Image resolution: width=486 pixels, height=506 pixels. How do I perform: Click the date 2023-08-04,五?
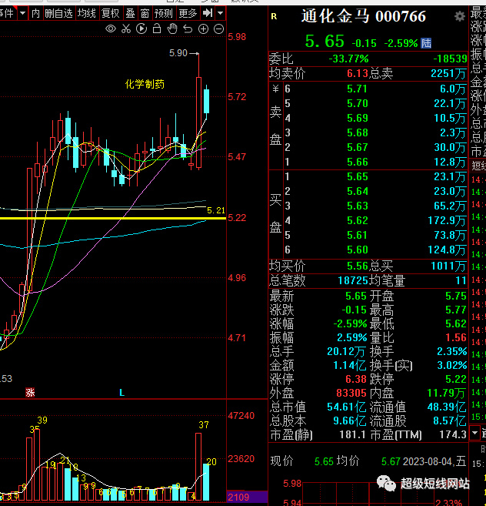(x=434, y=462)
